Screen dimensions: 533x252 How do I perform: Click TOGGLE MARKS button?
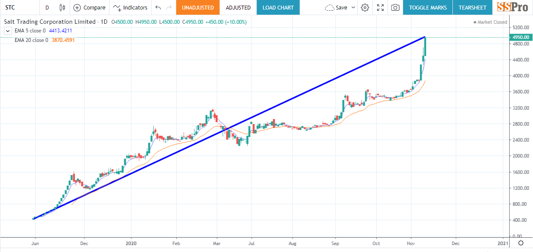click(x=428, y=7)
